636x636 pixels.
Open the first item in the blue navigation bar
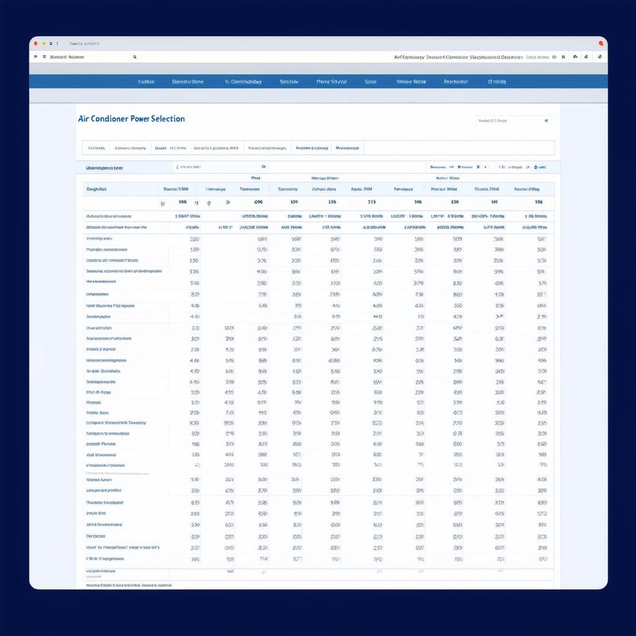146,82
